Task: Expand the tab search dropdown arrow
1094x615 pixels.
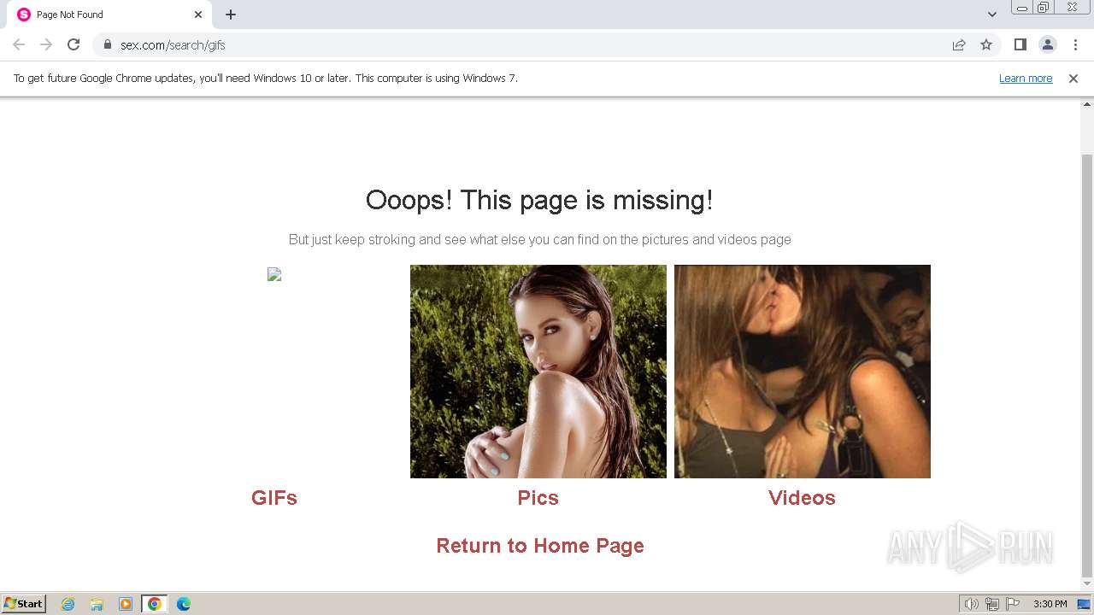Action: 992,15
